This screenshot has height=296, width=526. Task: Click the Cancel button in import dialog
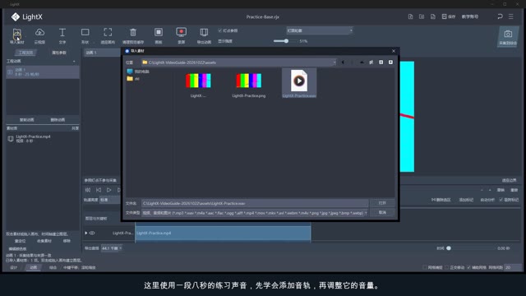[382, 212]
